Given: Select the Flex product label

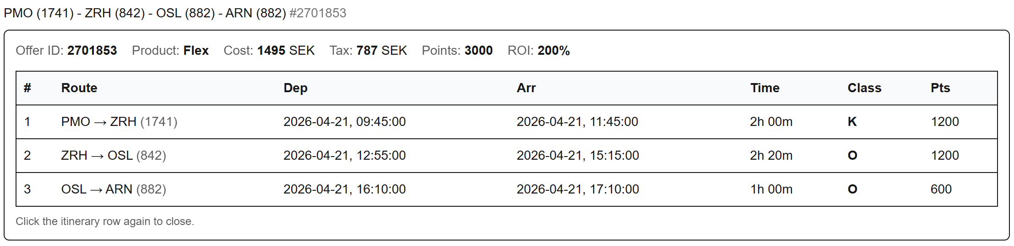Looking at the screenshot, I should (196, 50).
